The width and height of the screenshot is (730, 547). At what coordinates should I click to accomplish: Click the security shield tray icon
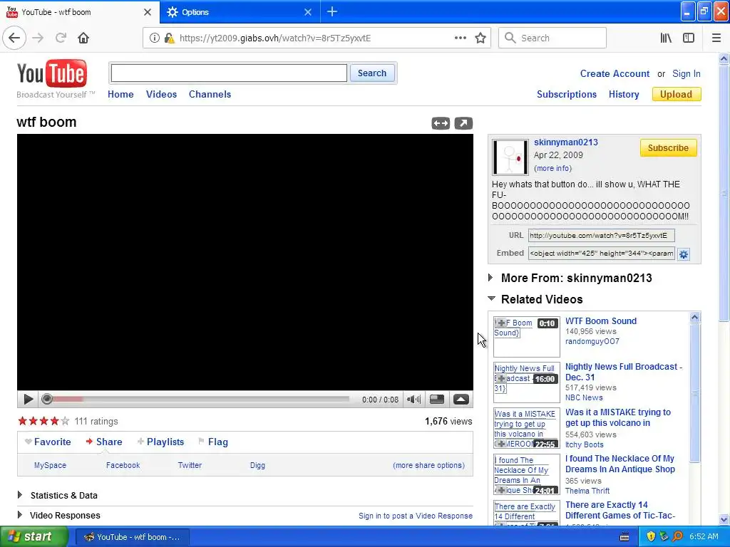(651, 537)
